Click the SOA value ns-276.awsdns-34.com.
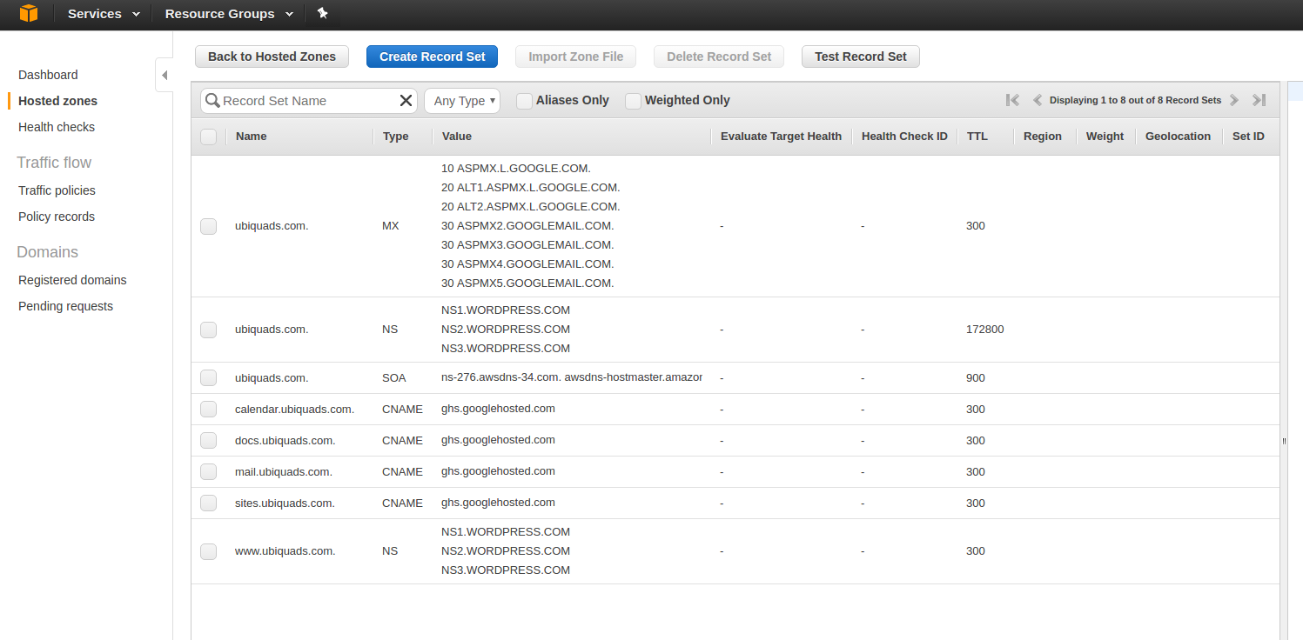 click(572, 378)
